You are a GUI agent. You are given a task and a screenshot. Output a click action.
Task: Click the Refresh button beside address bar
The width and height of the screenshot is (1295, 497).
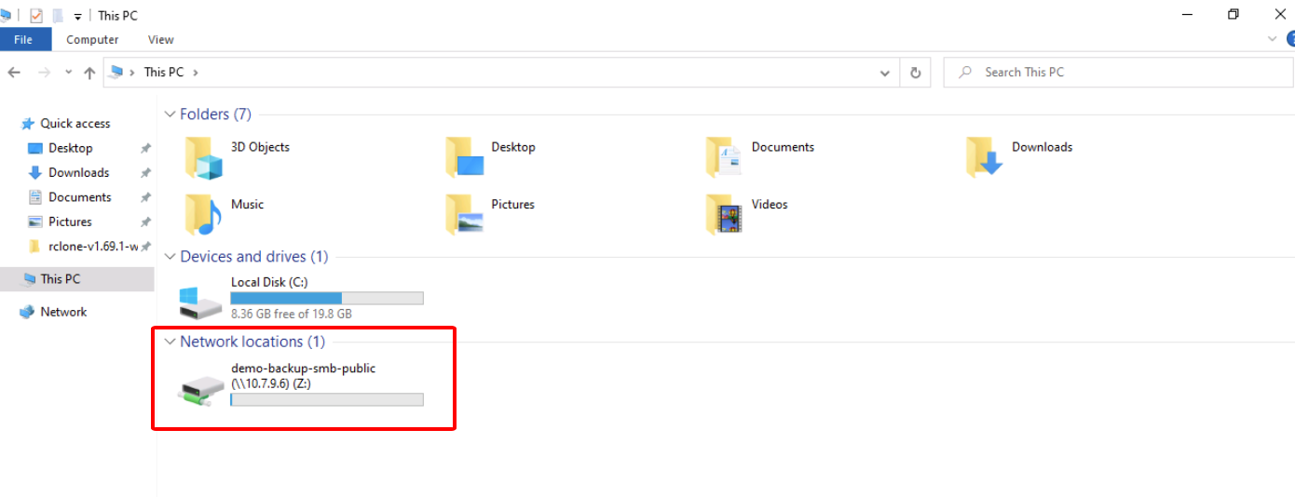click(915, 73)
